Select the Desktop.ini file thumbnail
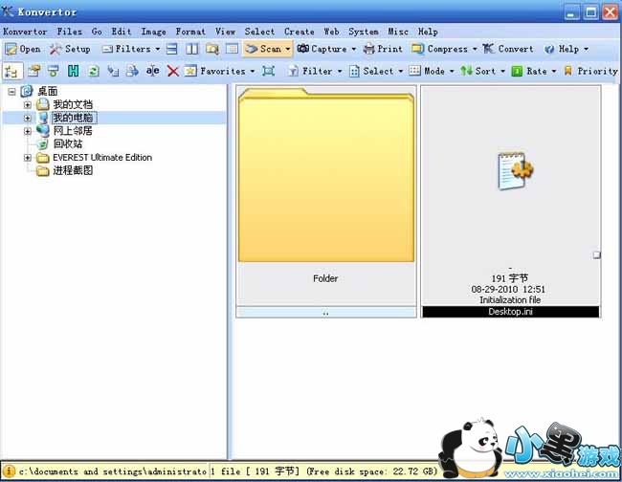 coord(511,202)
